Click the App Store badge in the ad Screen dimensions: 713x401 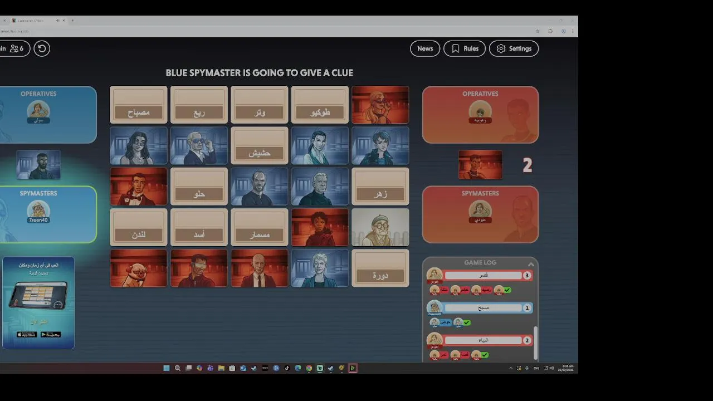pos(26,335)
